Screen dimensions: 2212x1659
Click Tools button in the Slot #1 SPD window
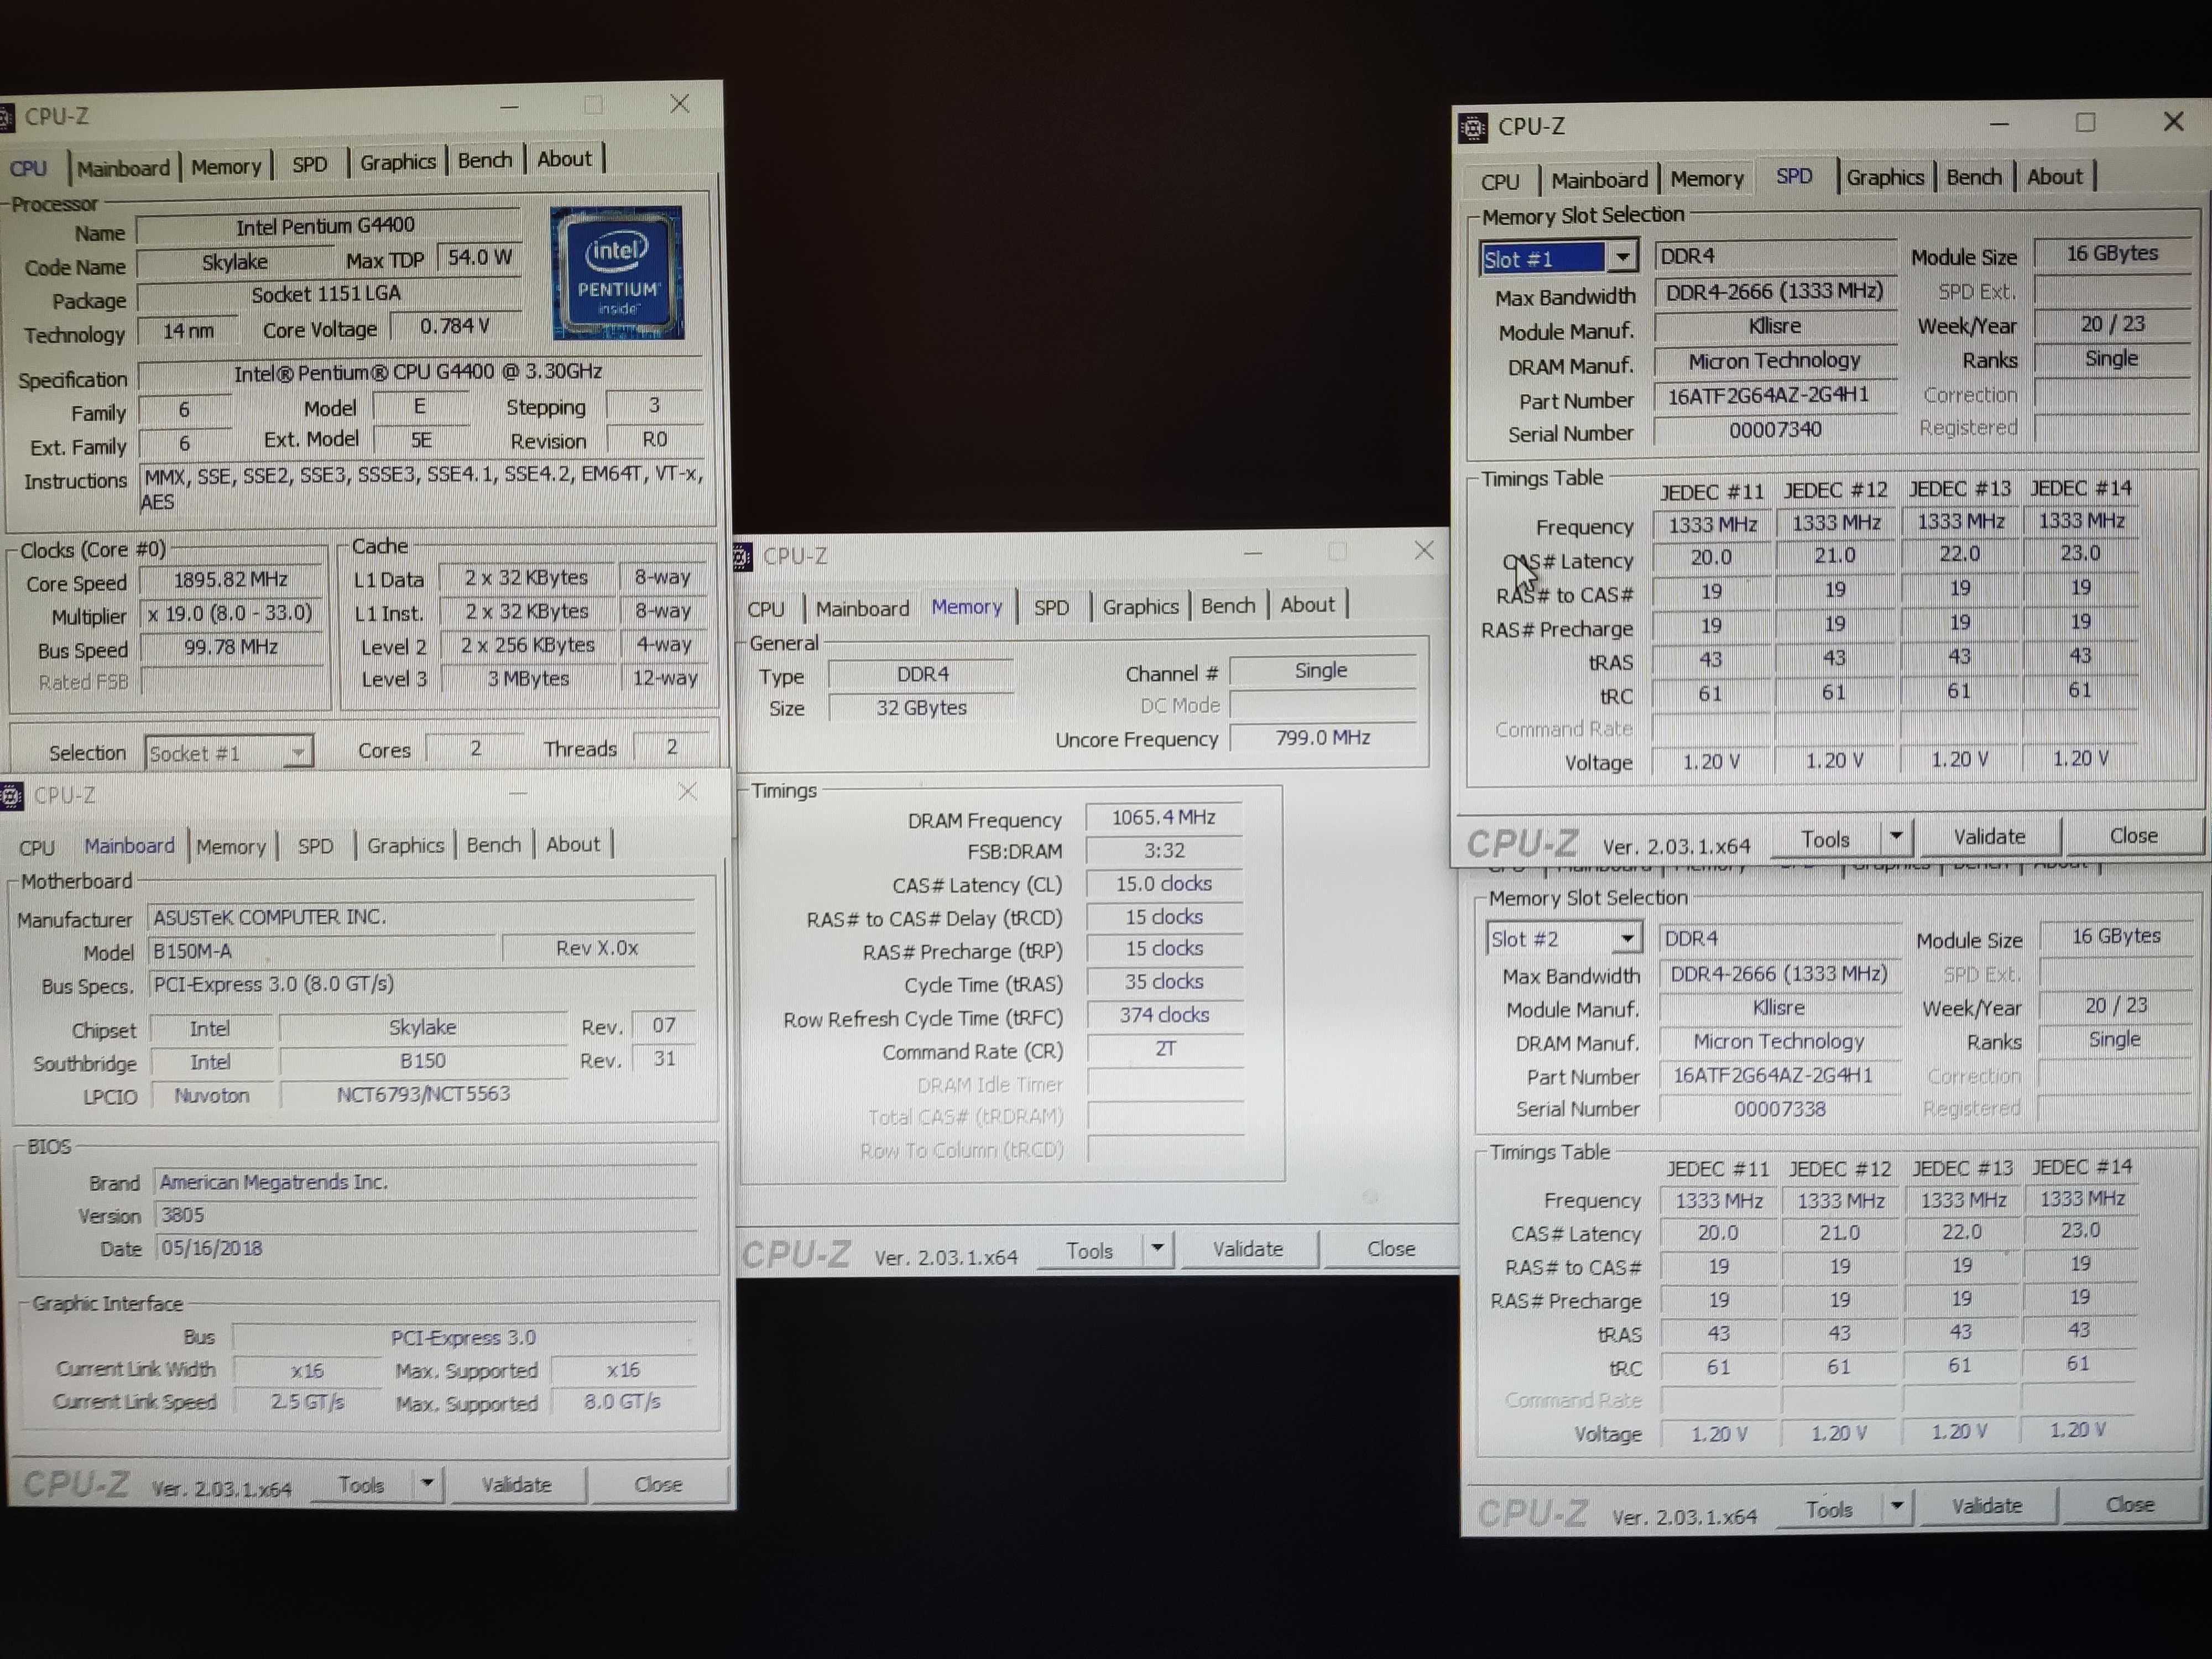1825,839
